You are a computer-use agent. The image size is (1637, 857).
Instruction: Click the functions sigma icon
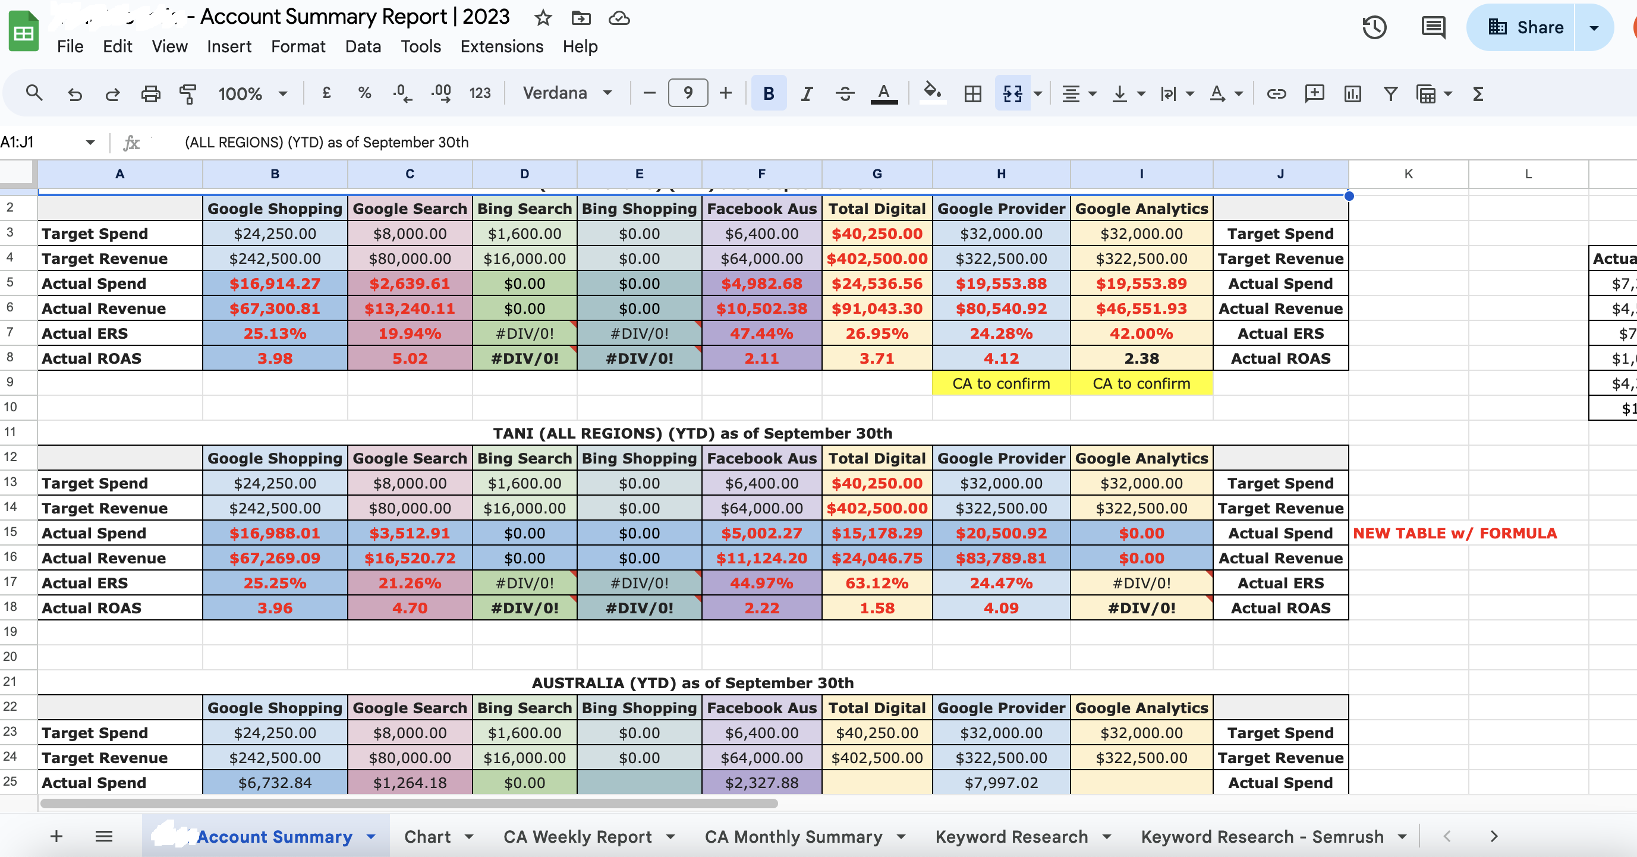tap(1478, 94)
